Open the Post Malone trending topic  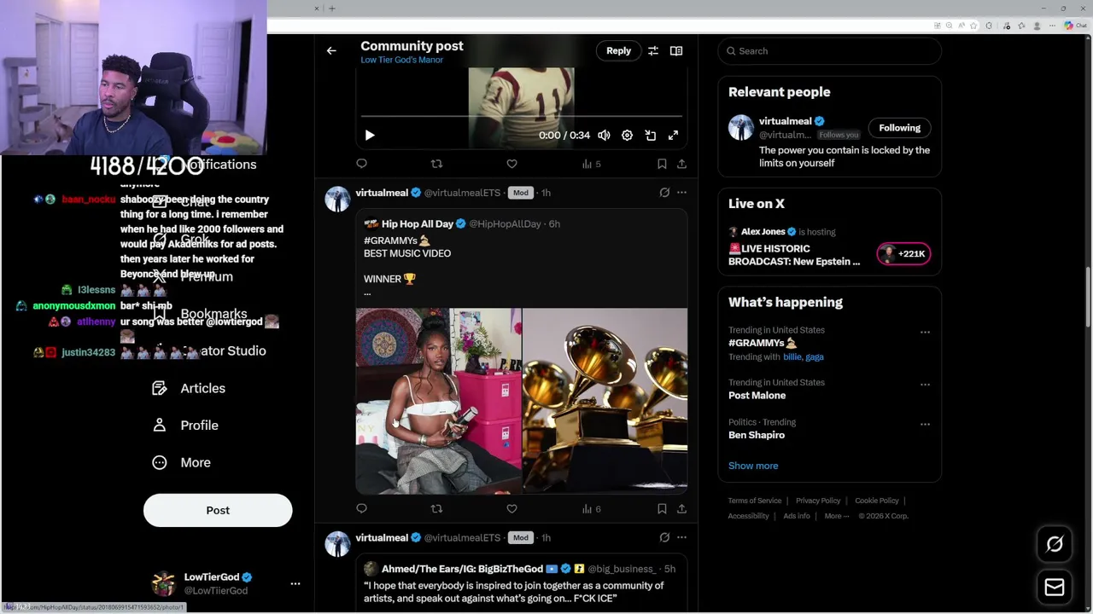(757, 396)
